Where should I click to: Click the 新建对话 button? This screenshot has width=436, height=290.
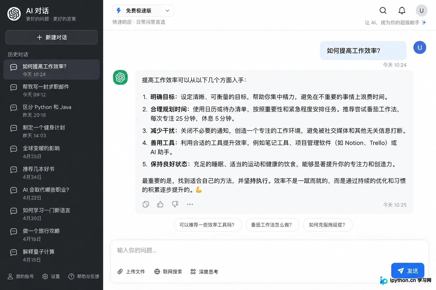click(x=52, y=37)
